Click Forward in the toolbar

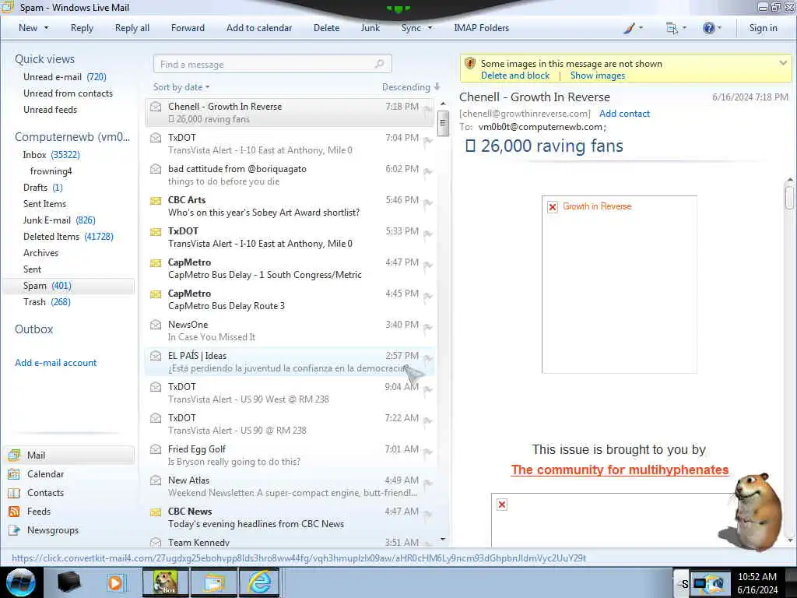[x=188, y=28]
